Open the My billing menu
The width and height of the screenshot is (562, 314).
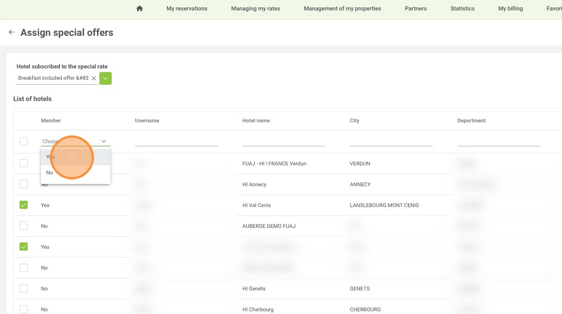[x=511, y=9]
